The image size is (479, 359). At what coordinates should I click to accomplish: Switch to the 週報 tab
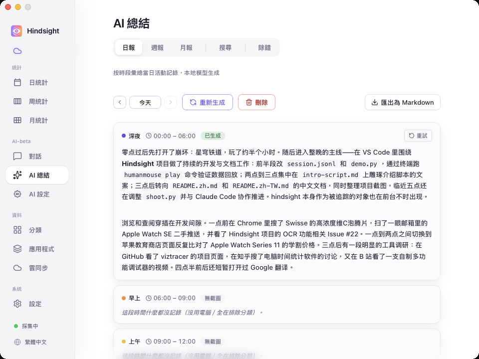[157, 48]
